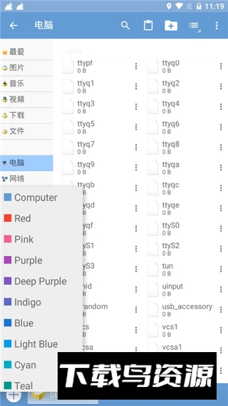Open more options for usb_accessory
The image size is (228, 406).
[221, 310]
